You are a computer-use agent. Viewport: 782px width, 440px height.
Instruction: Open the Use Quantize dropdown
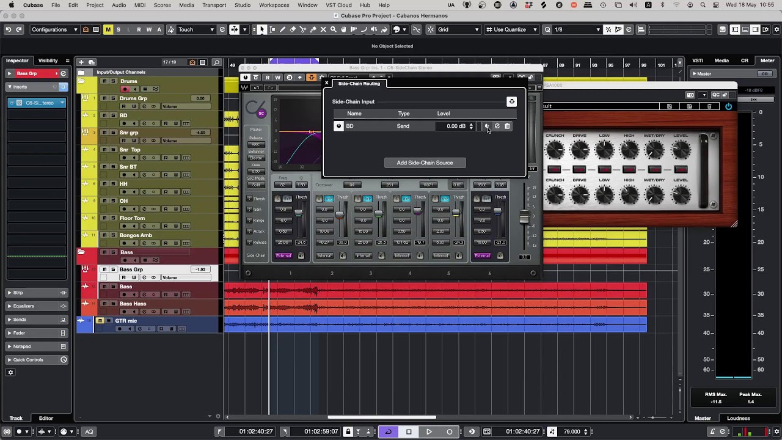tap(511, 29)
